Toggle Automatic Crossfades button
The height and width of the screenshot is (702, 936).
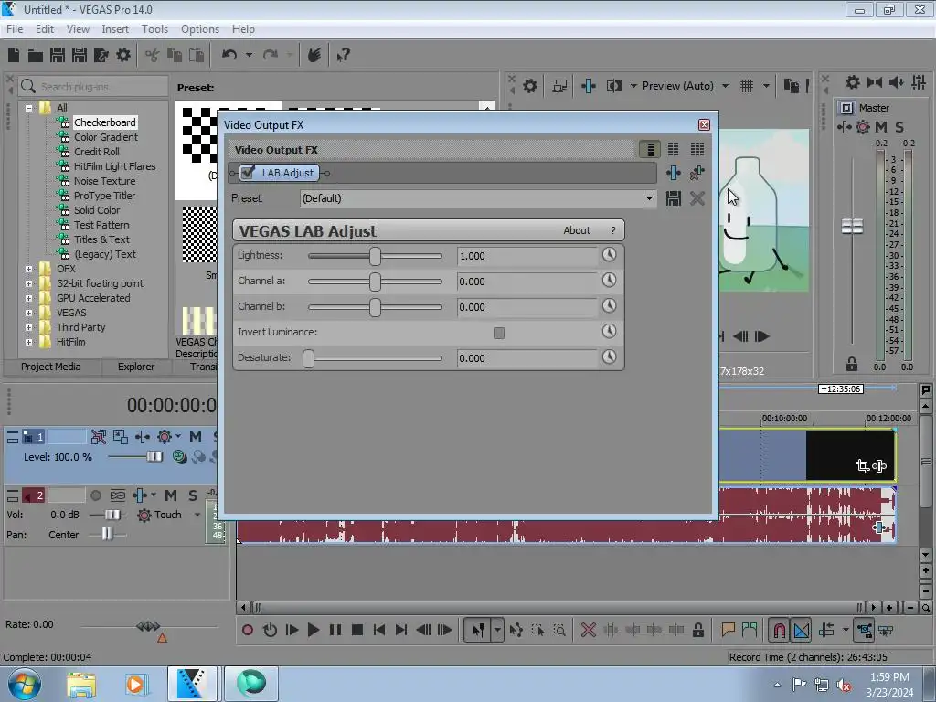pyautogui.click(x=802, y=631)
